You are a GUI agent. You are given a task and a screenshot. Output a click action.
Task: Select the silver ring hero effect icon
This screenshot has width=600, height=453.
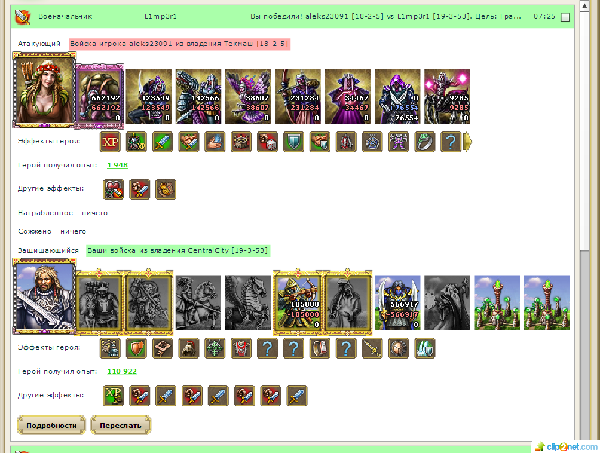[x=425, y=142]
